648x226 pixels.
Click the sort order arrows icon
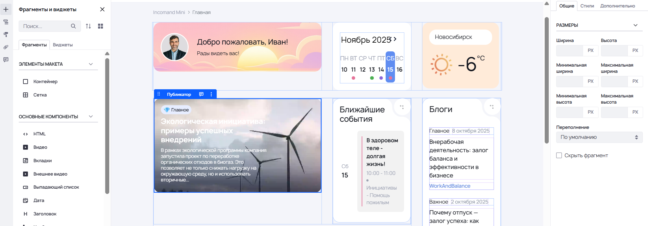(88, 26)
